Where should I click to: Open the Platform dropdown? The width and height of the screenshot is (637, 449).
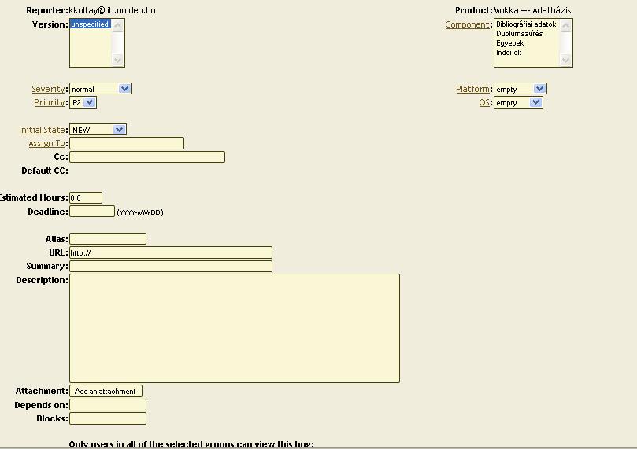pyautogui.click(x=520, y=90)
